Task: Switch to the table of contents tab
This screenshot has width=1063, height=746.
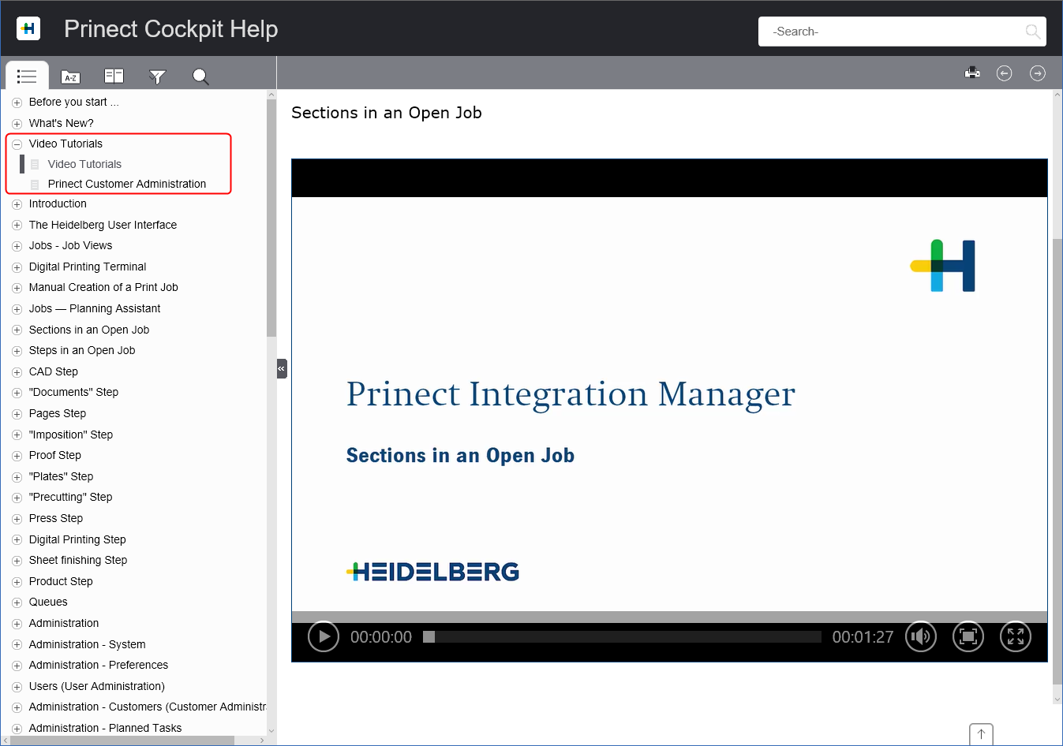Action: pyautogui.click(x=27, y=76)
